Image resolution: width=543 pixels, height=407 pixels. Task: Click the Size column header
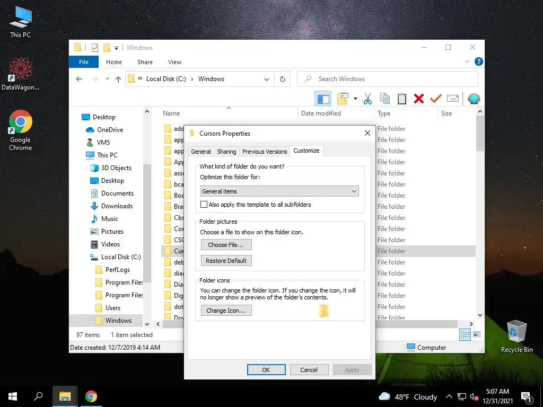click(x=457, y=113)
